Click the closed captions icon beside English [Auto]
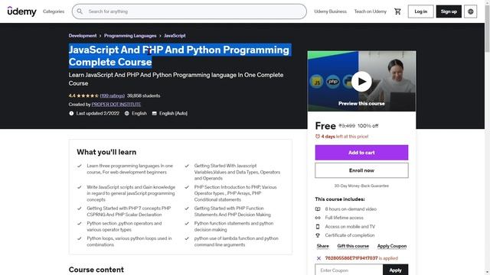Image resolution: width=490 pixels, height=275 pixels. (154, 114)
